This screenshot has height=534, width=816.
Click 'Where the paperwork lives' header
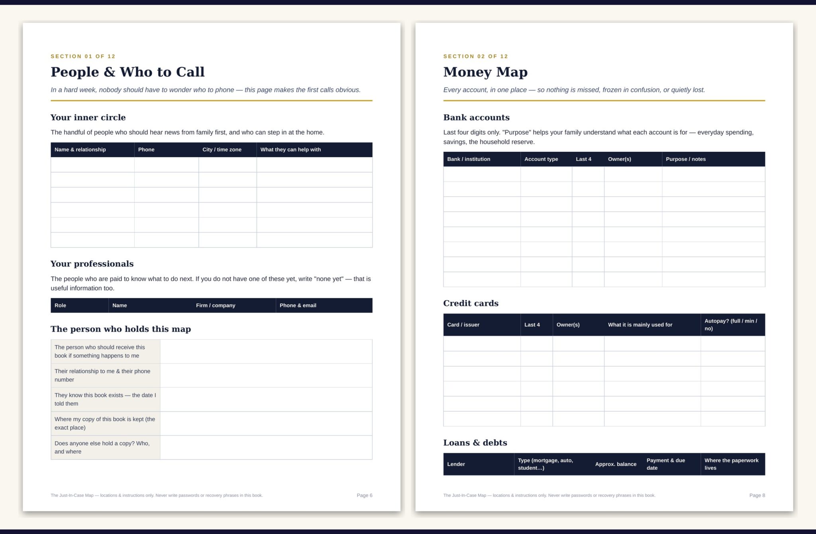[x=733, y=464]
